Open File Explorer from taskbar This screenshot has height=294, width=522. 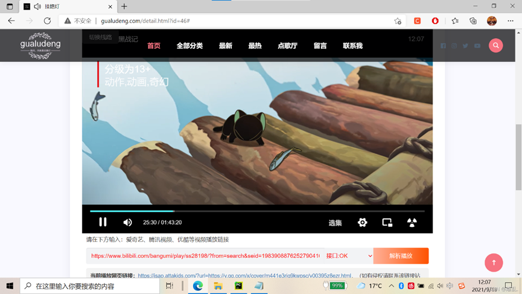coord(218,286)
